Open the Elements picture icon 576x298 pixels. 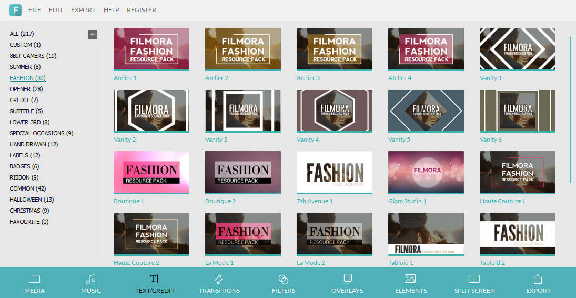[x=410, y=279]
